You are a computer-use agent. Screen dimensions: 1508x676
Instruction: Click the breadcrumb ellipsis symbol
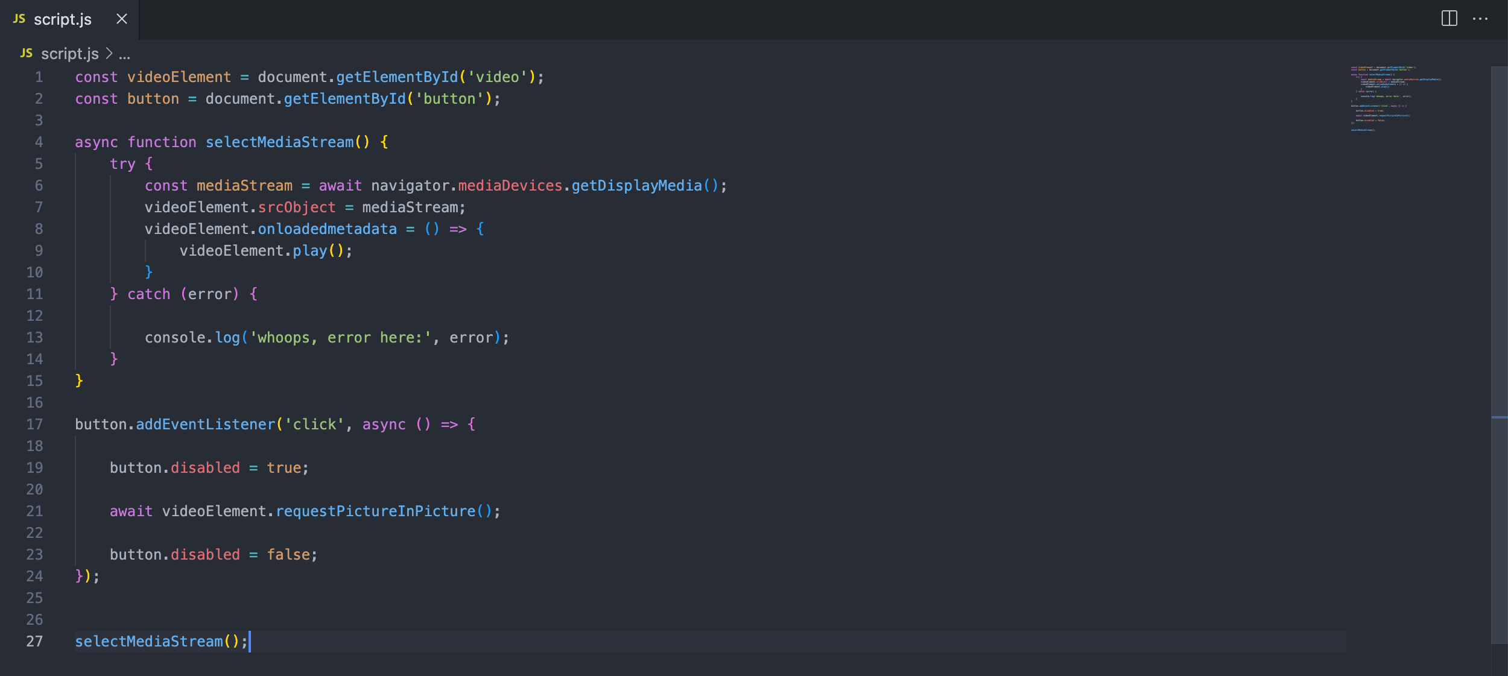pyautogui.click(x=124, y=55)
